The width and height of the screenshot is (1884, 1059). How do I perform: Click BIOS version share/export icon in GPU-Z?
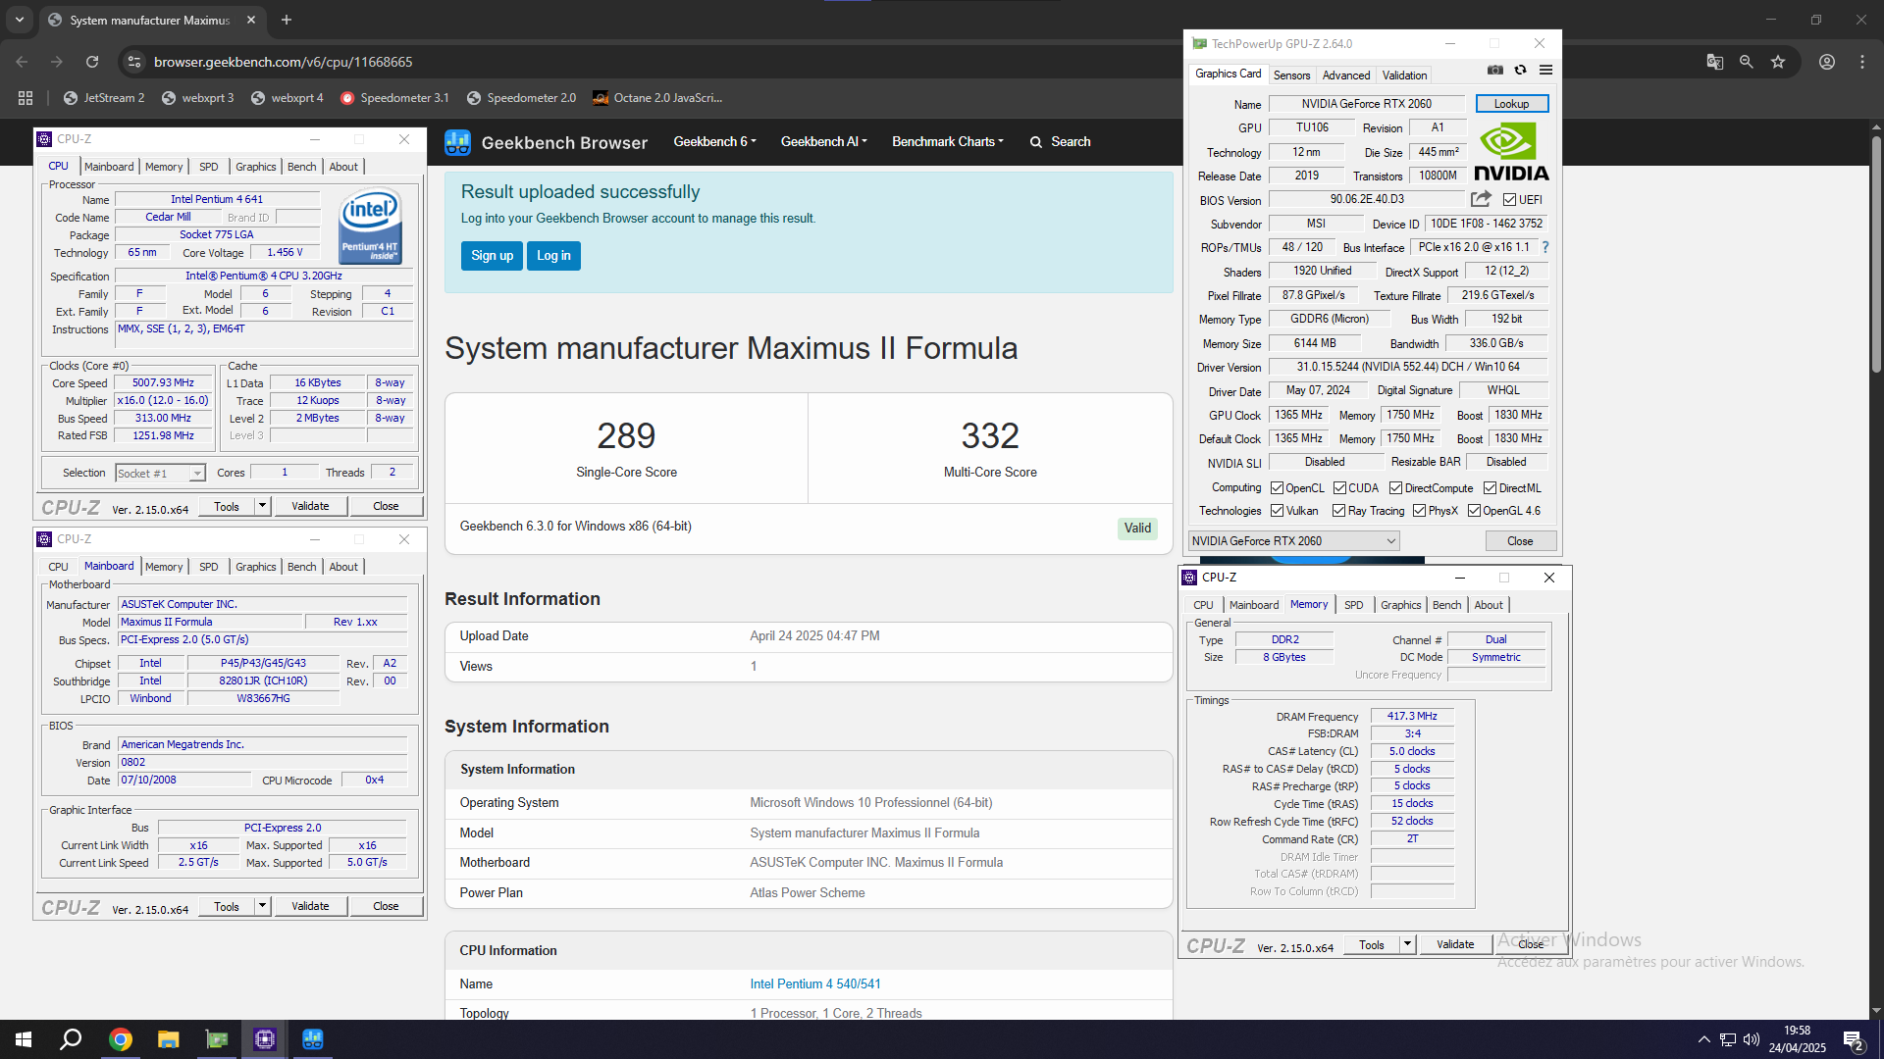[1481, 199]
